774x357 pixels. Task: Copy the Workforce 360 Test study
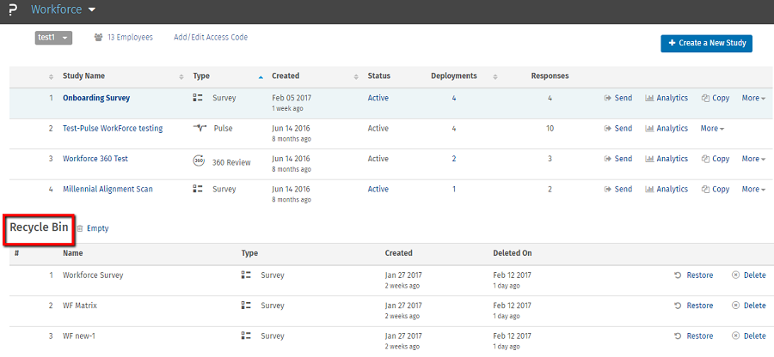tap(716, 159)
